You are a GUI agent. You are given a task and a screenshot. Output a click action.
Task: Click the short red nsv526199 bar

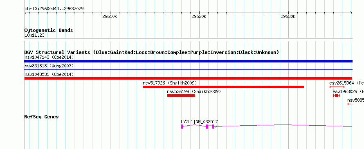(181, 96)
